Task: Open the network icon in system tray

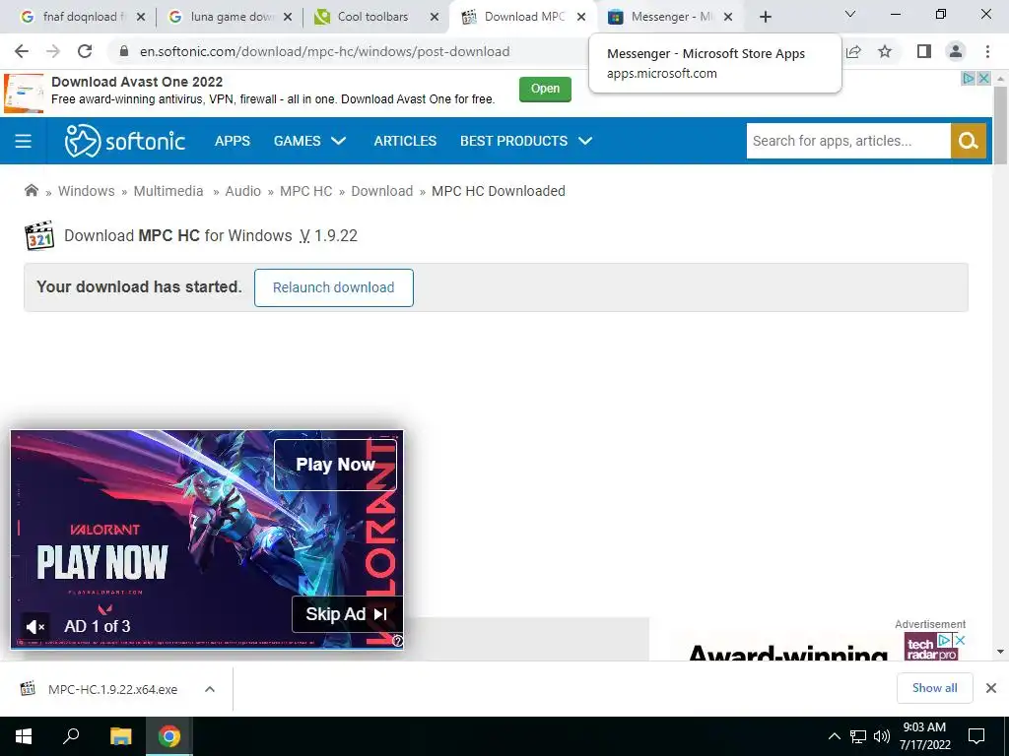Action: (858, 736)
